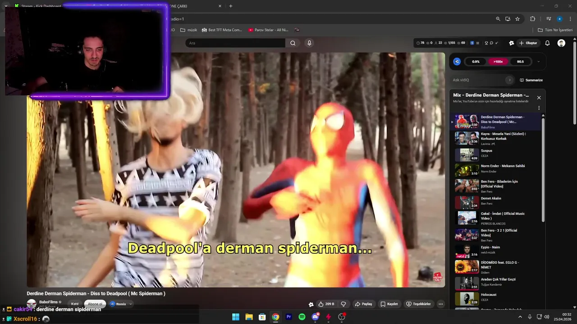Open more actions three-dot menu under video
The width and height of the screenshot is (577, 324).
click(441, 304)
